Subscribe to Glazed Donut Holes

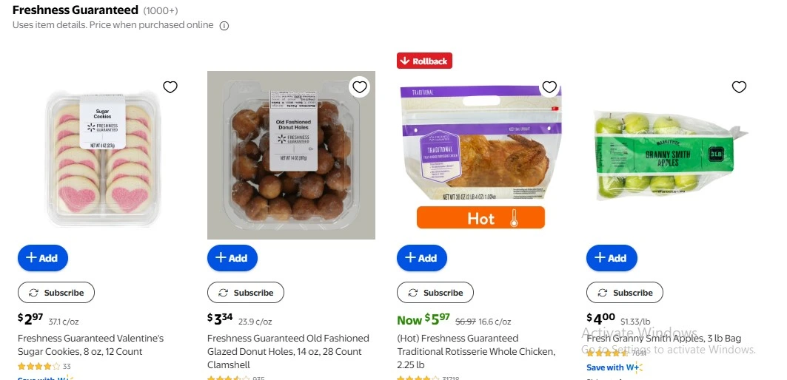pos(246,293)
